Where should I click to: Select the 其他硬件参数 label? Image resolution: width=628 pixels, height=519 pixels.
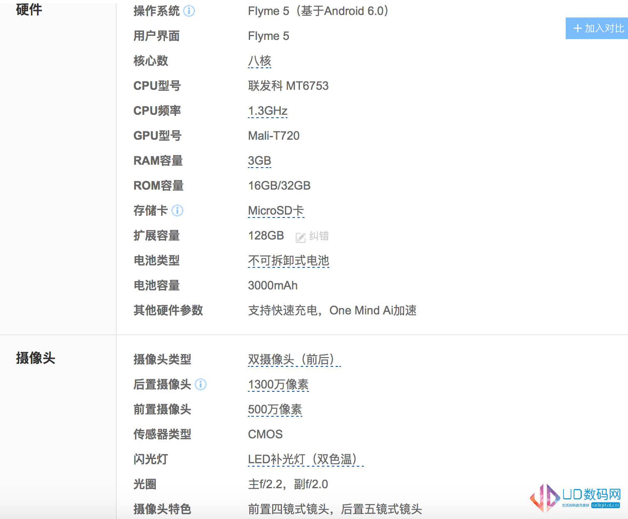(168, 310)
